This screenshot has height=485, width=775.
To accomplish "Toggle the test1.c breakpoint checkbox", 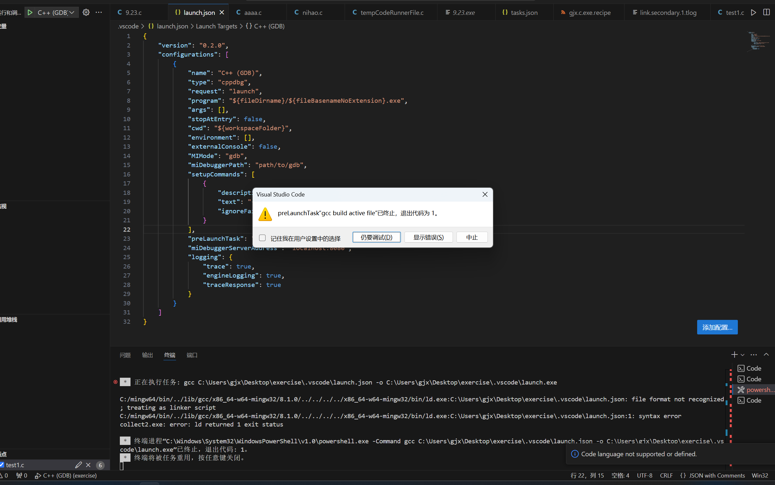I will coord(2,465).
